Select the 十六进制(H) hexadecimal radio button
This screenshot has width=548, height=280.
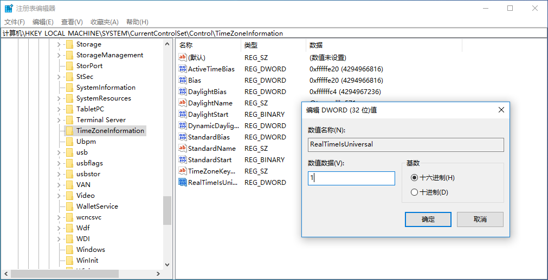pyautogui.click(x=415, y=178)
